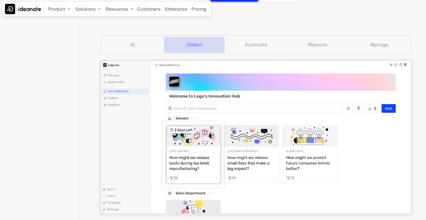The height and width of the screenshot is (220, 426).
Task: Click the LEGO-style logo badge on banner
Action: coord(174,82)
